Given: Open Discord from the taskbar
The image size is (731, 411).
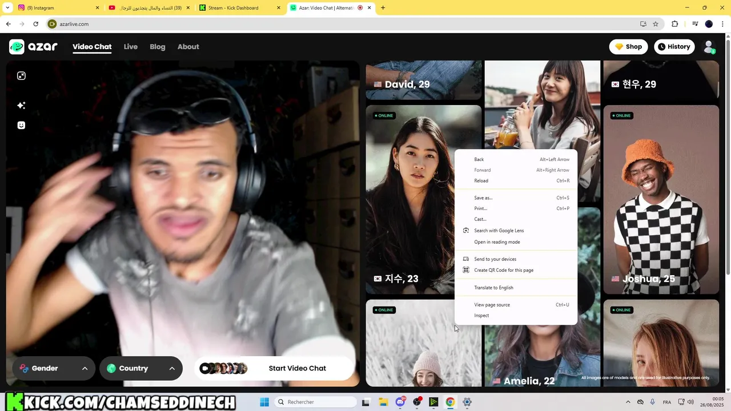Looking at the screenshot, I should click(400, 402).
